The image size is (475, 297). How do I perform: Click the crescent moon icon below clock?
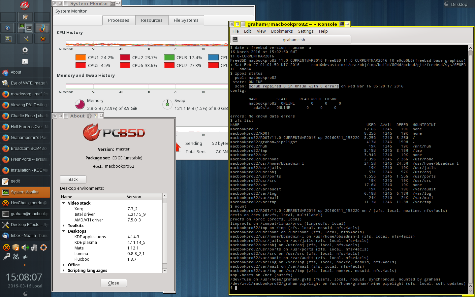pyautogui.click(x=25, y=293)
